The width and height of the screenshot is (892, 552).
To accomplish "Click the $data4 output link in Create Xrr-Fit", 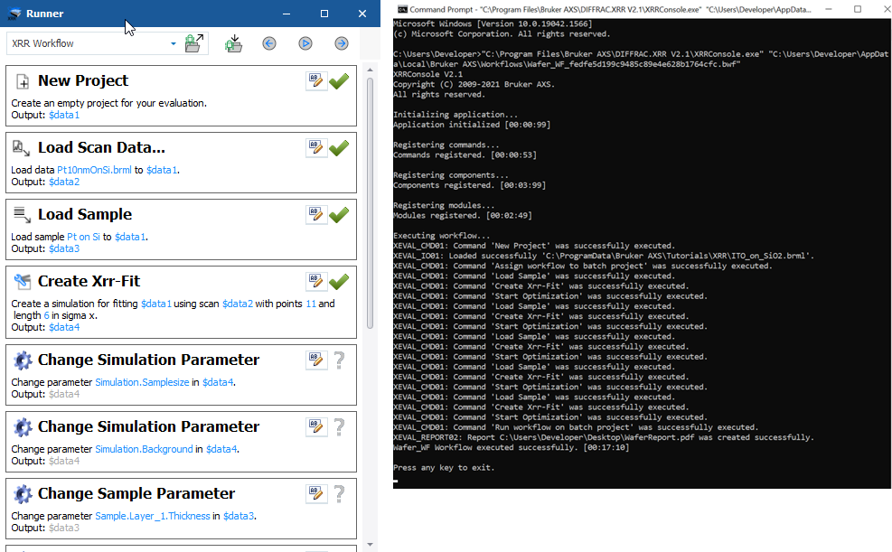I will tap(63, 327).
